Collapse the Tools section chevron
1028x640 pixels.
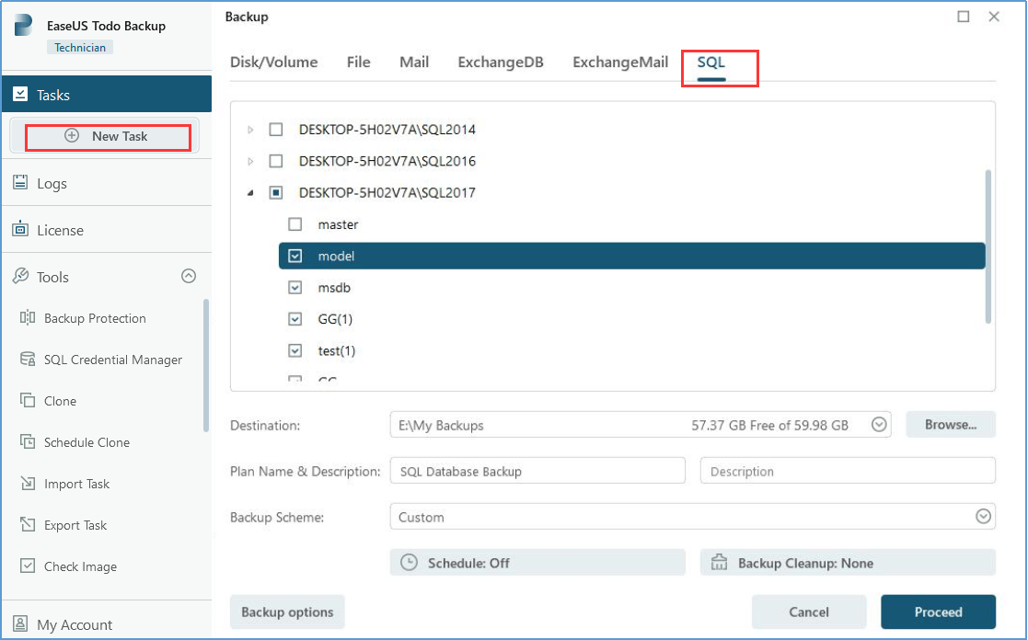tap(188, 276)
